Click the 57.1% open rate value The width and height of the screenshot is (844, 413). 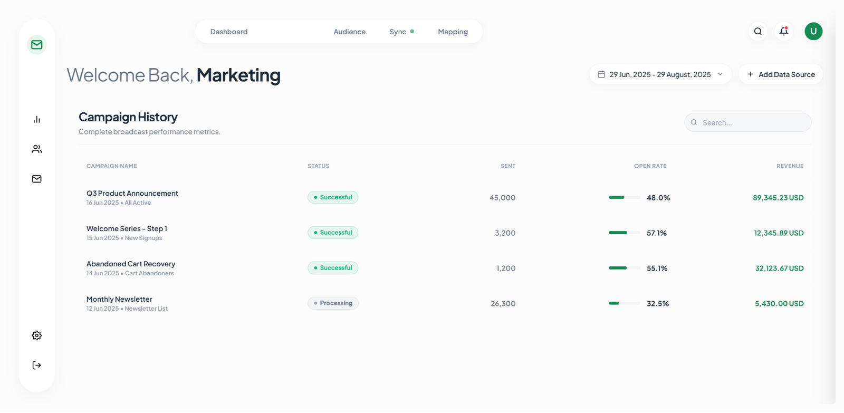(x=657, y=233)
